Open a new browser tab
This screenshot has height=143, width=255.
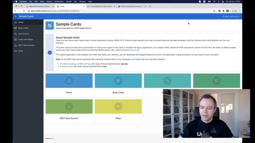(150, 6)
